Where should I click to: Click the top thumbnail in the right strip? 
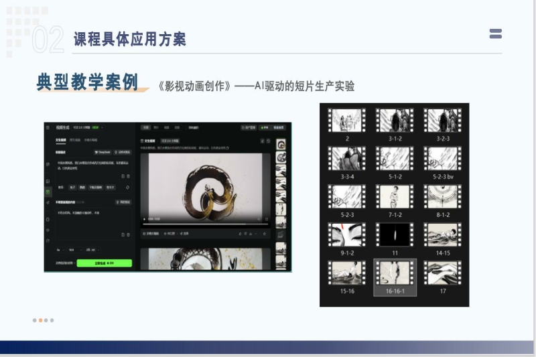pyautogui.click(x=281, y=145)
